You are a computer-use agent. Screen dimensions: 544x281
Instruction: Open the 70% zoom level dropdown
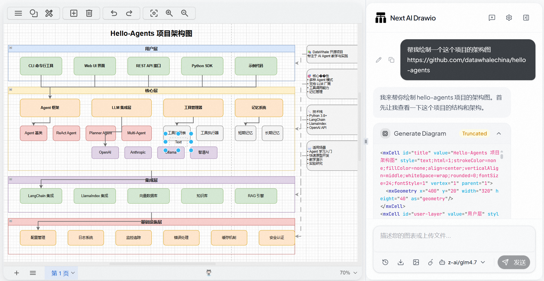pyautogui.click(x=348, y=273)
